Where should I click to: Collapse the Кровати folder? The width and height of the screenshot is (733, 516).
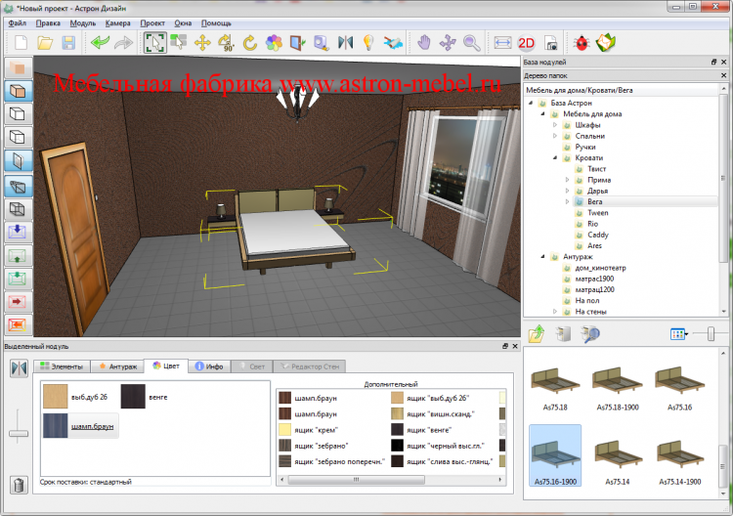click(x=555, y=158)
